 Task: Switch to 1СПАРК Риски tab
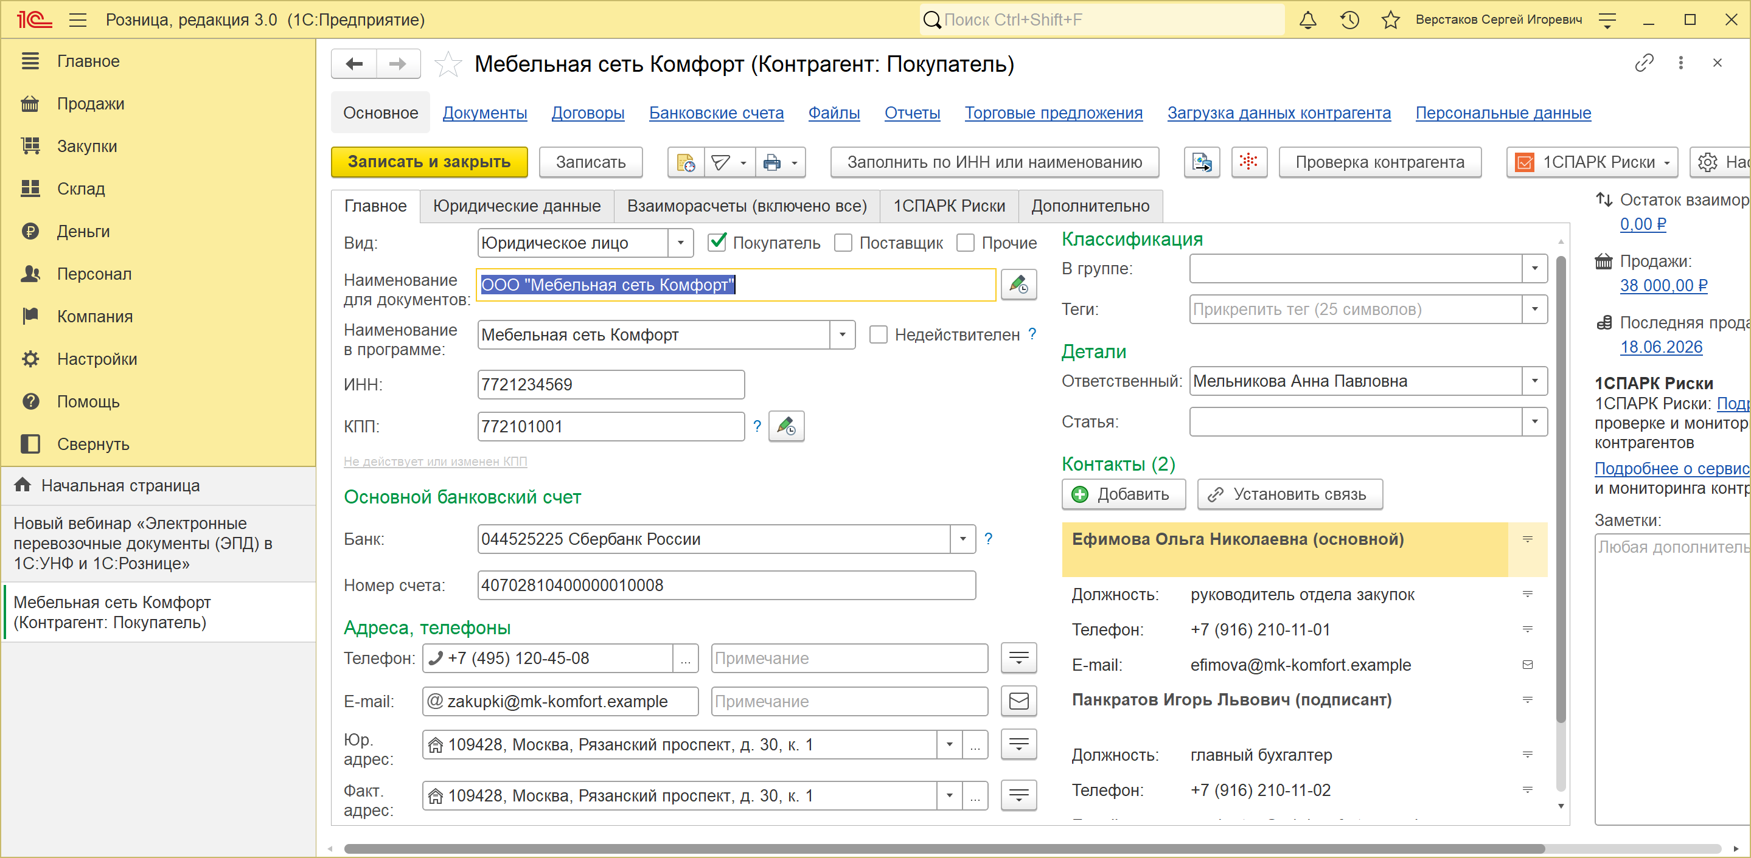949,206
